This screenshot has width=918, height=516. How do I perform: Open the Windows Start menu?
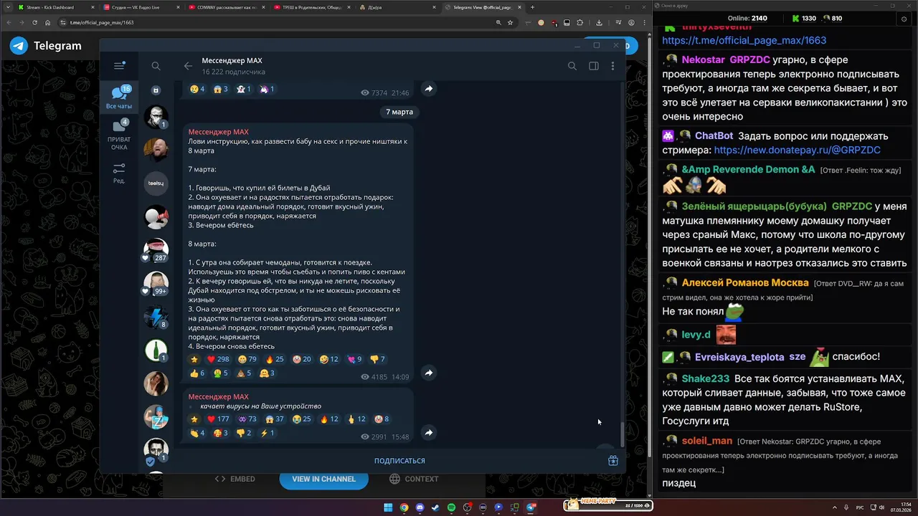(388, 507)
